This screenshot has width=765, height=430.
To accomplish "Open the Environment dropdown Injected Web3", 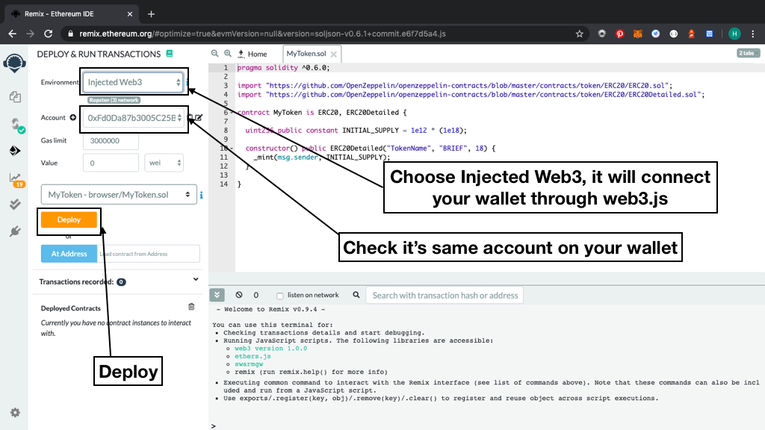I will [x=134, y=82].
